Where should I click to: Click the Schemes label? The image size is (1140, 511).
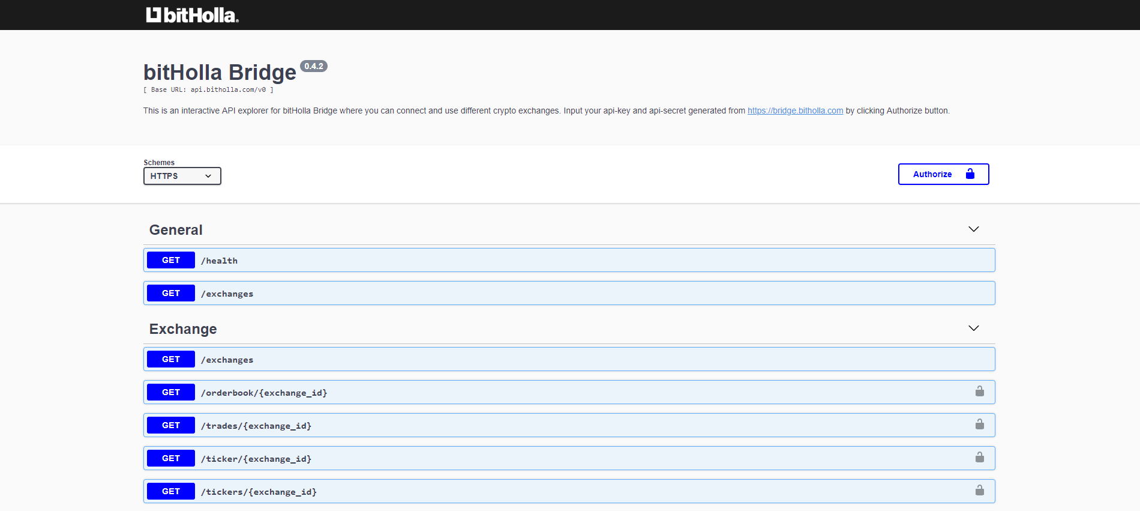[159, 163]
